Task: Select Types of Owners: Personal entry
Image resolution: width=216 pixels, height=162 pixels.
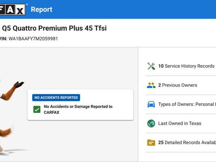Action: (x=181, y=104)
